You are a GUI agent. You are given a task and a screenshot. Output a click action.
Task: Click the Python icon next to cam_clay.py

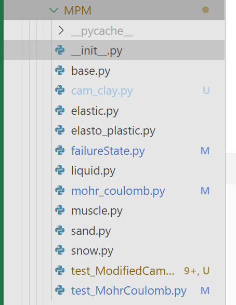(60, 90)
